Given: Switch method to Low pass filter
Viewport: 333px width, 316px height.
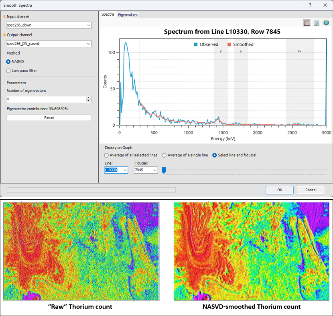Looking at the screenshot, I should pyautogui.click(x=8, y=71).
